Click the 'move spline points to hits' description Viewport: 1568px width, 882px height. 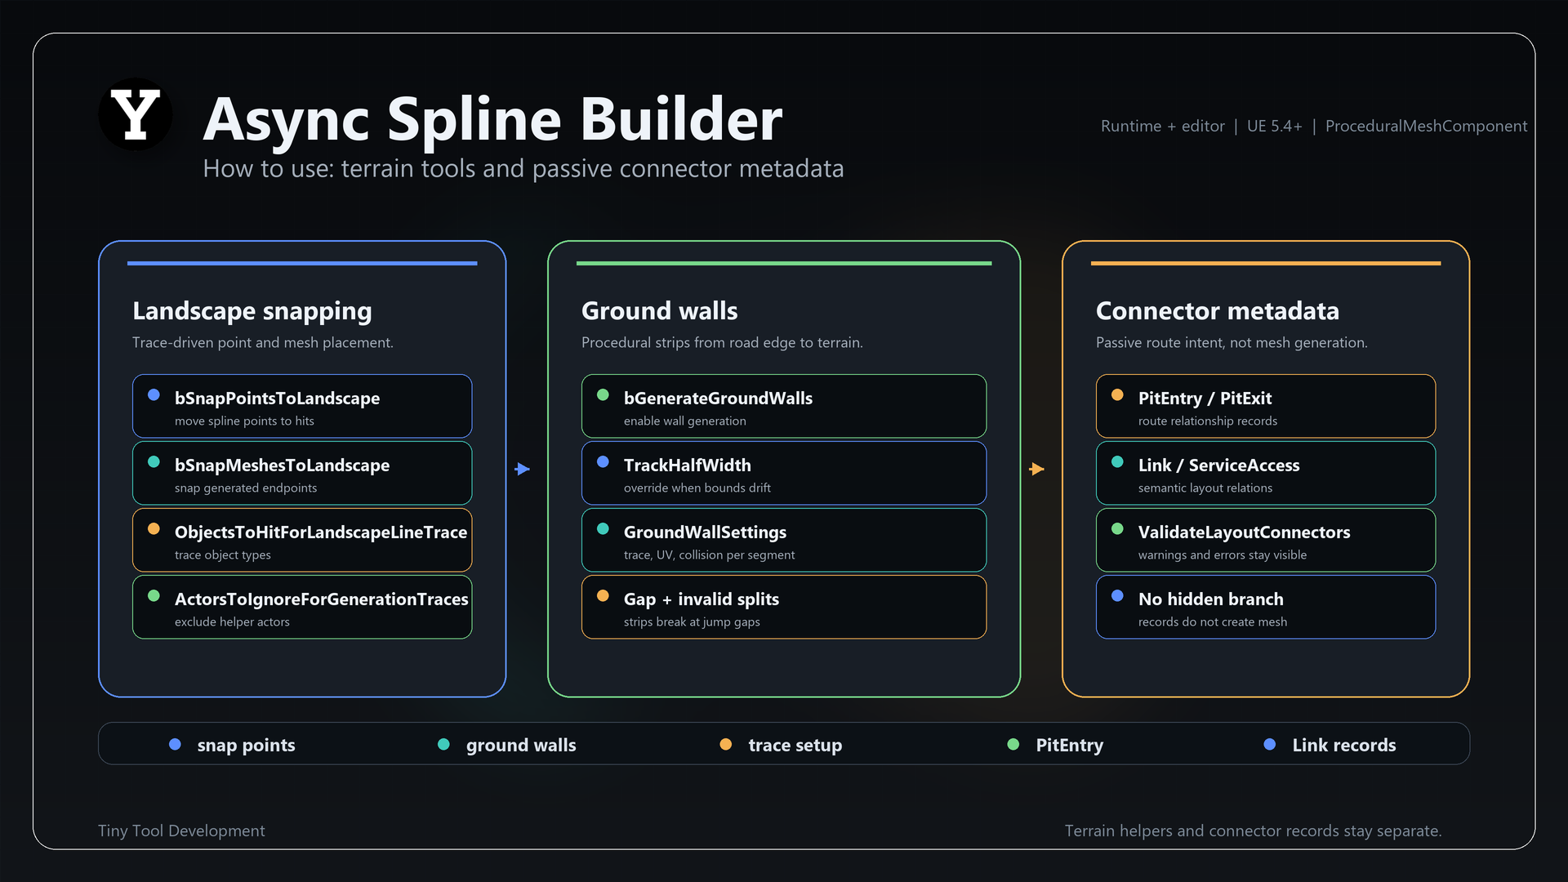244,421
